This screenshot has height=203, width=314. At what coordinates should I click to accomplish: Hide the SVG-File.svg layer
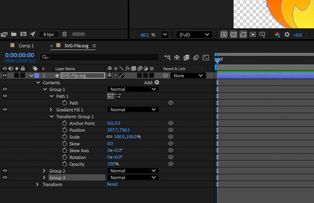point(4,75)
